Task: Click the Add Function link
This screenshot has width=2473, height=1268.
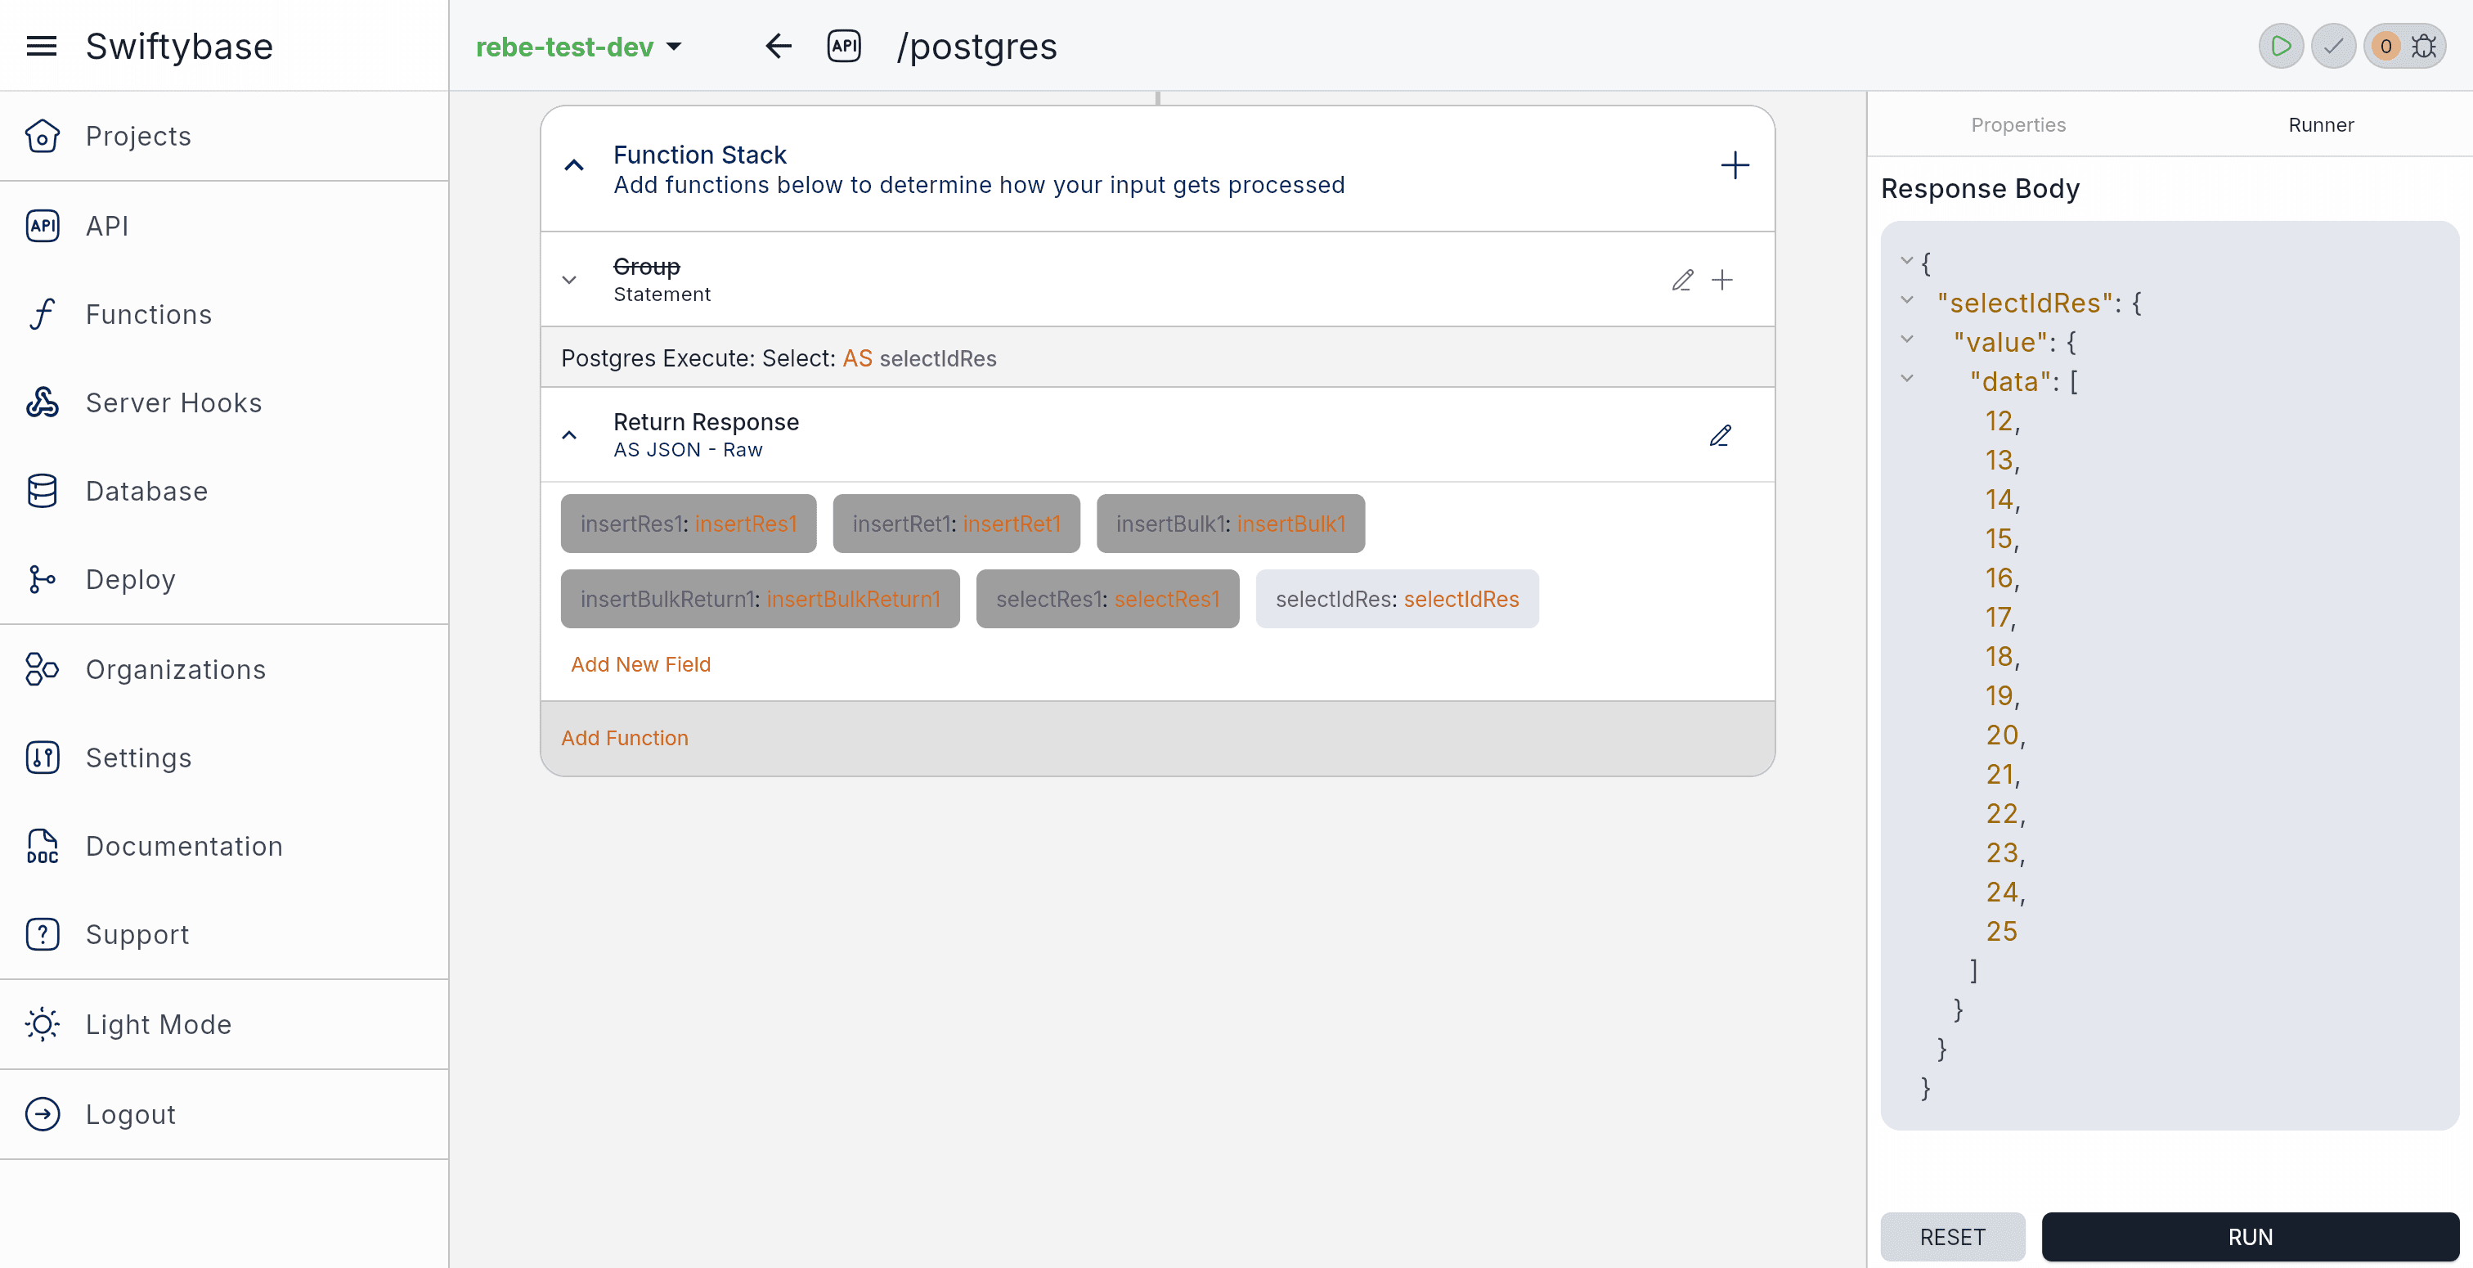Action: click(624, 739)
